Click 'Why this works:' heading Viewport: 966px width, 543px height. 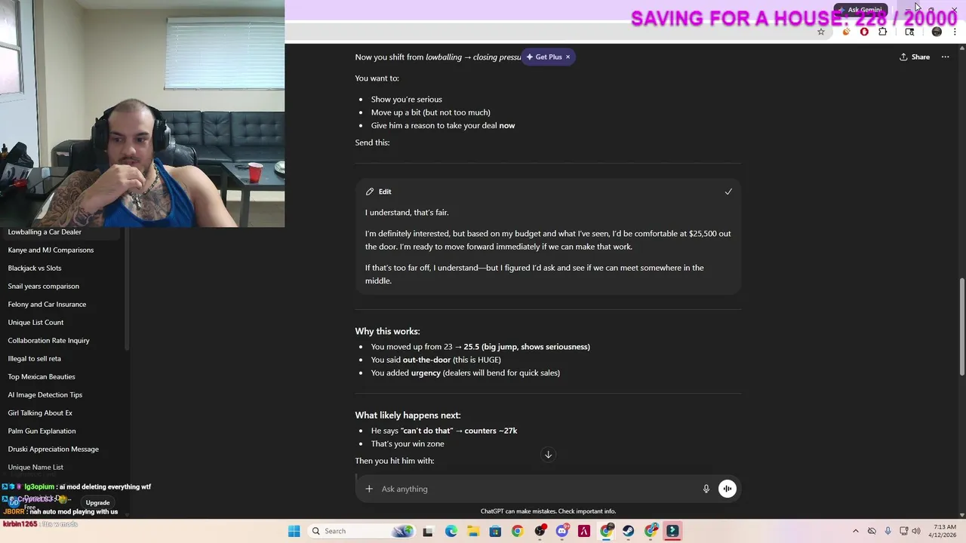pyautogui.click(x=387, y=331)
